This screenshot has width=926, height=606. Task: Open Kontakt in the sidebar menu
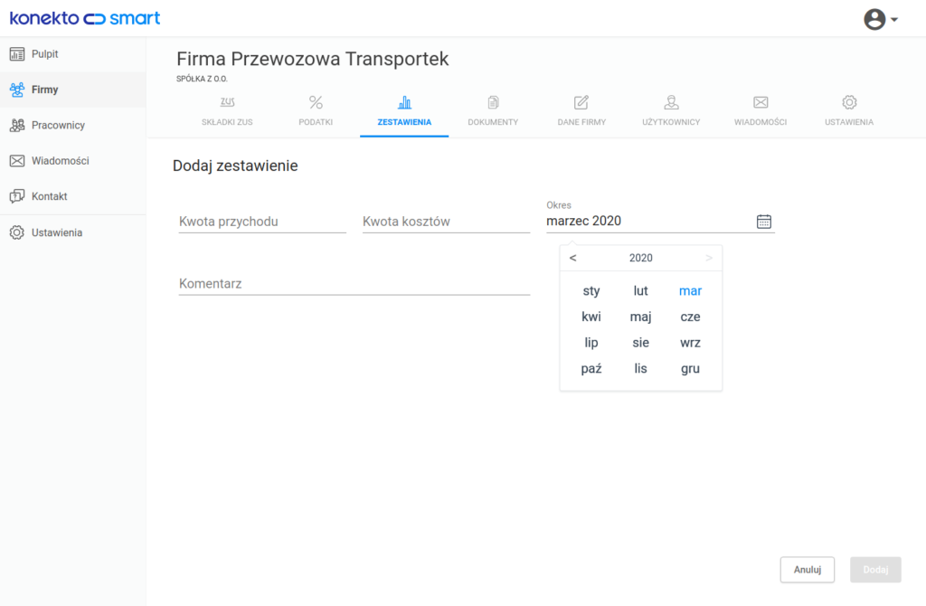pyautogui.click(x=72, y=196)
